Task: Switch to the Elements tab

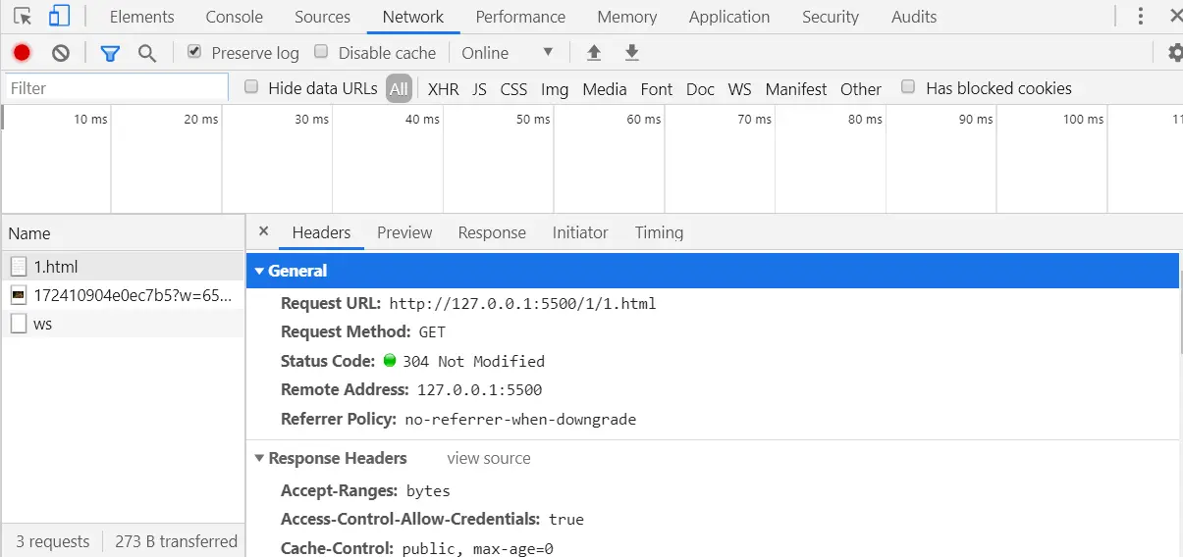Action: [141, 17]
